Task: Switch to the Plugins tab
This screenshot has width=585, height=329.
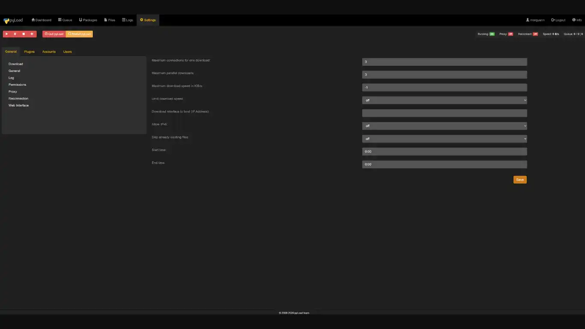Action: (x=29, y=51)
